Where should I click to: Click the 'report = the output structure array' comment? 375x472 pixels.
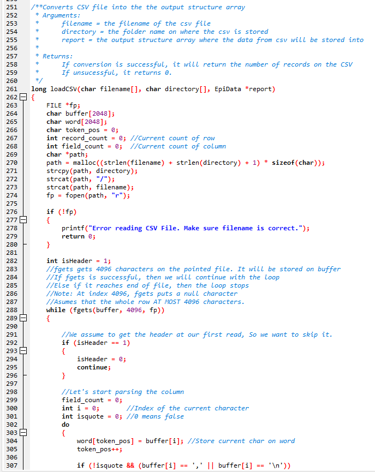[212, 40]
